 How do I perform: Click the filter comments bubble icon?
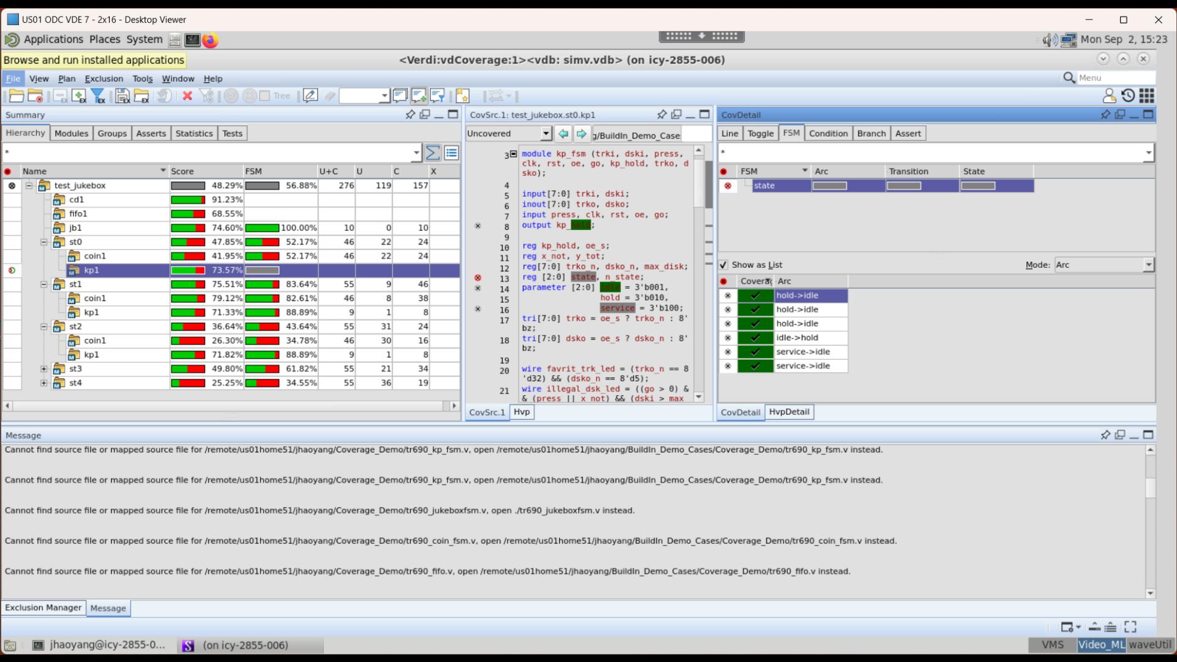[x=438, y=96]
